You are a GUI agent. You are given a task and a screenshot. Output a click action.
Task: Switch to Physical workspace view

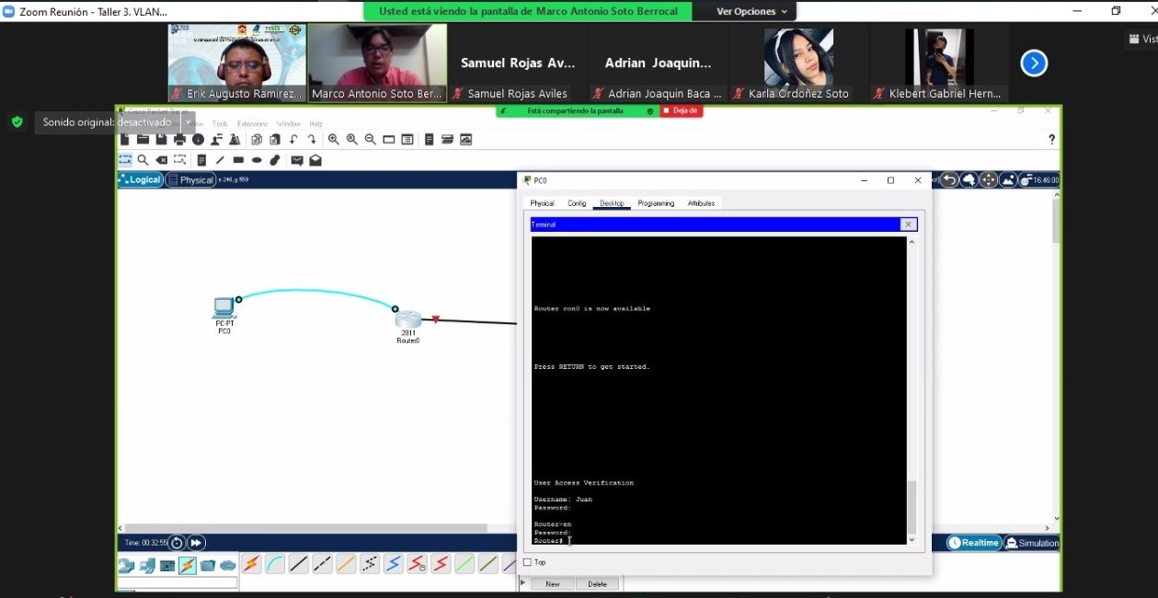click(191, 179)
